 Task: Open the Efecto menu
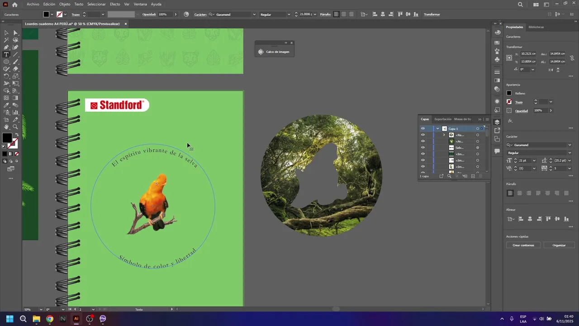[x=115, y=4]
